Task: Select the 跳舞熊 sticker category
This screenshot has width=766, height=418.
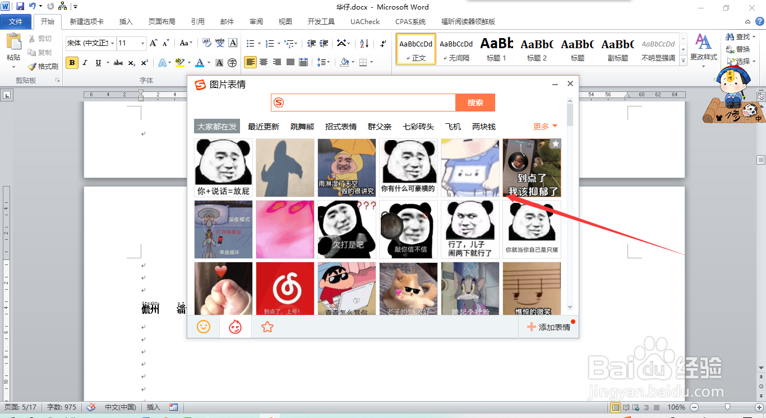Action: (302, 127)
